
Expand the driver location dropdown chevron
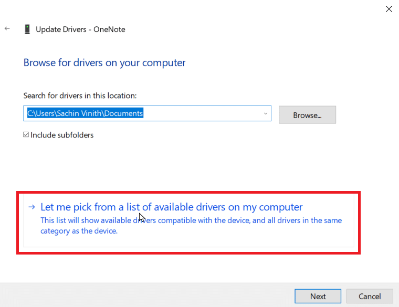tap(266, 113)
